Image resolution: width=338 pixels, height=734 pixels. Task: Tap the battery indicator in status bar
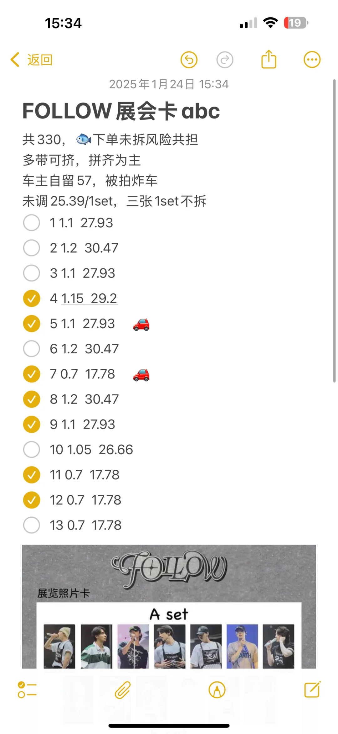[x=296, y=23]
